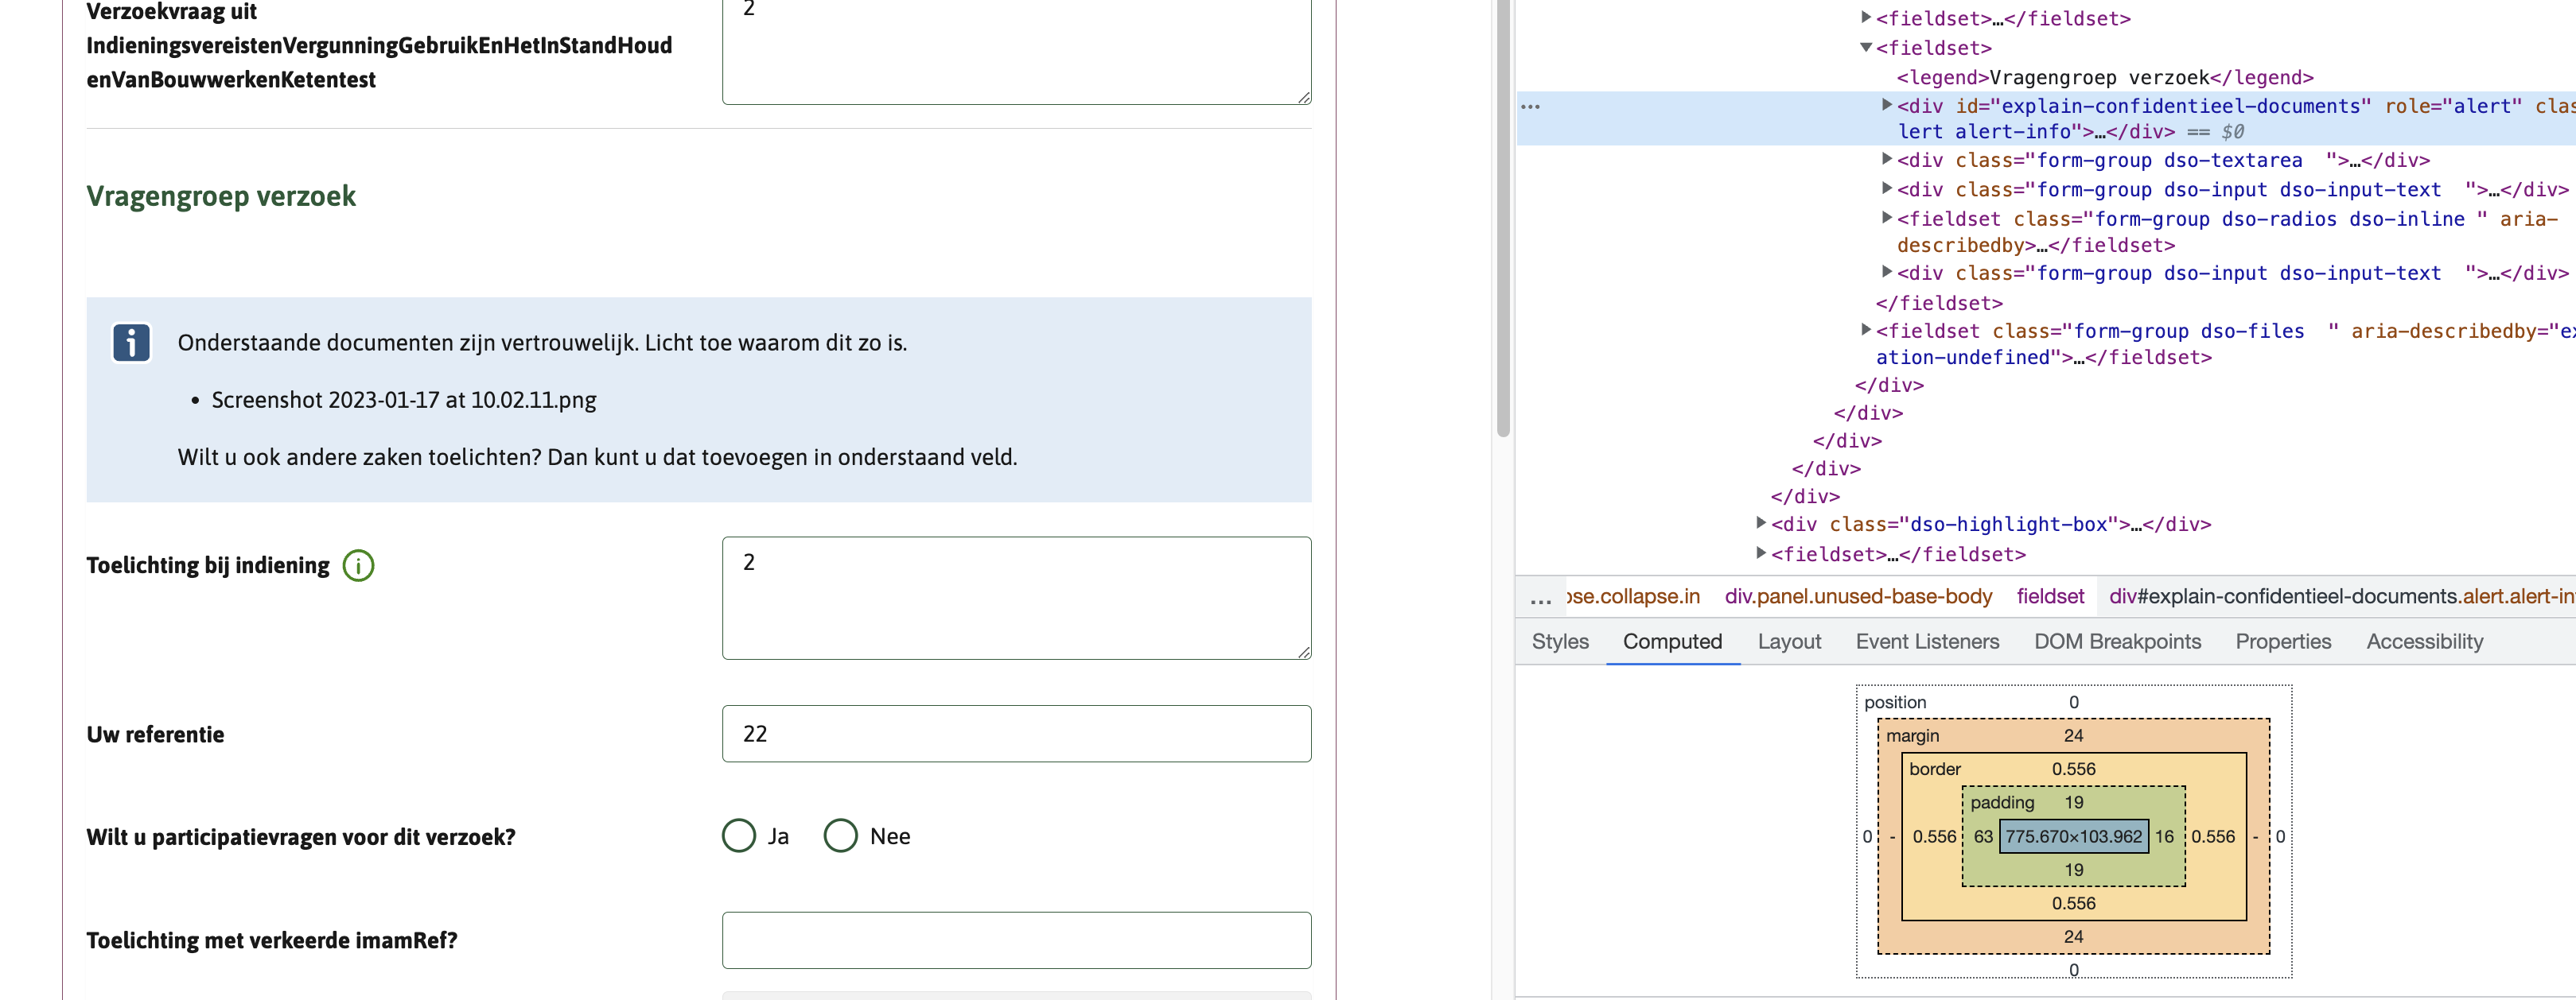Click inside the Uw referentie input field
Viewport: 2576px width, 1000px height.
point(1016,733)
